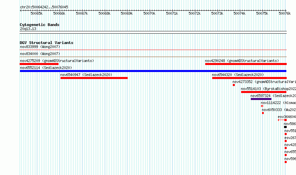Select the small red square under nsv4273352
Screen dimensions: 296x175
234,85
